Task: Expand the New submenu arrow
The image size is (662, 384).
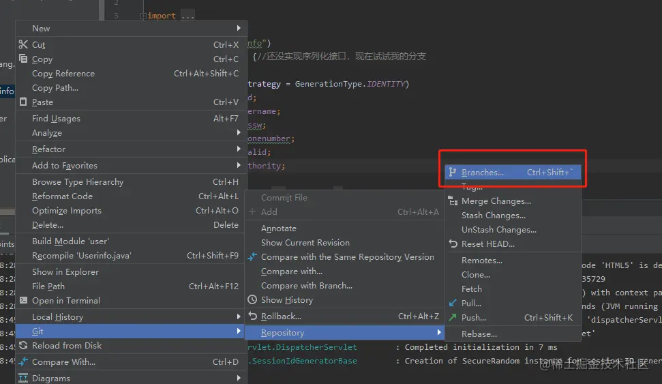Action: [x=239, y=28]
